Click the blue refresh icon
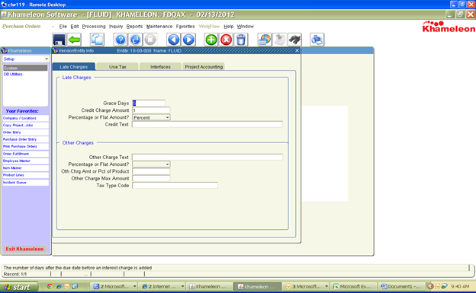The image size is (476, 293). (x=135, y=40)
